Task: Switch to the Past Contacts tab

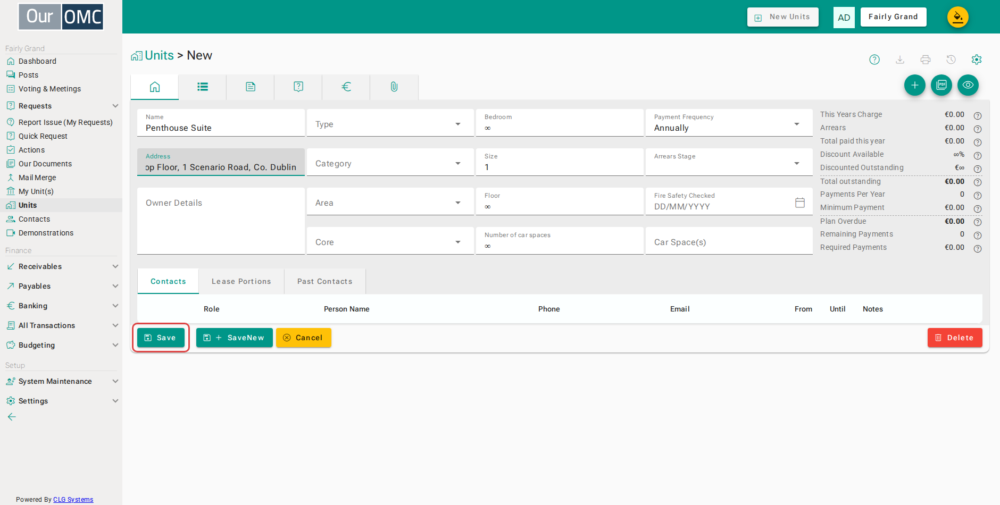Action: [325, 281]
